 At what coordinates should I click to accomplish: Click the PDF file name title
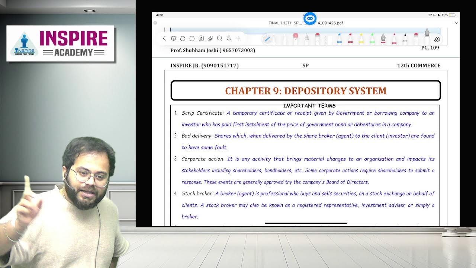306,23
